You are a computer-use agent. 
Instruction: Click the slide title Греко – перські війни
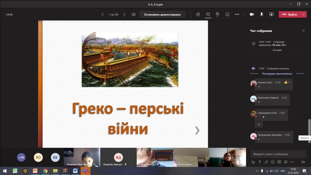128,119
